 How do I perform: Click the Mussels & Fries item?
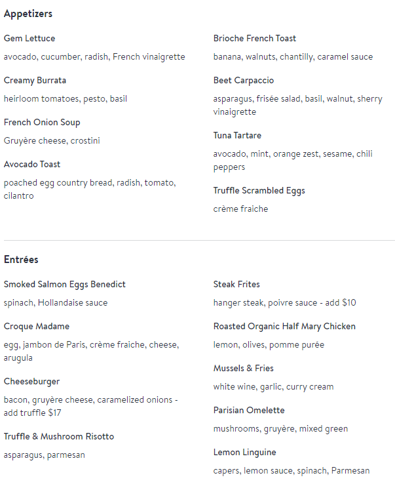click(243, 369)
